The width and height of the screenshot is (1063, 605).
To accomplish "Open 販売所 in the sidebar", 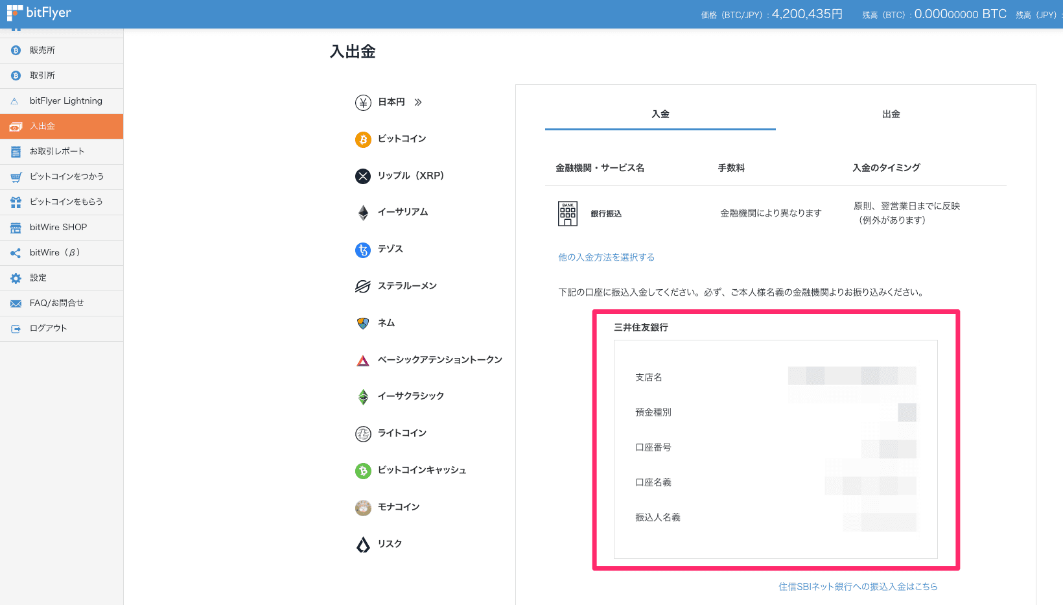I will [x=62, y=50].
